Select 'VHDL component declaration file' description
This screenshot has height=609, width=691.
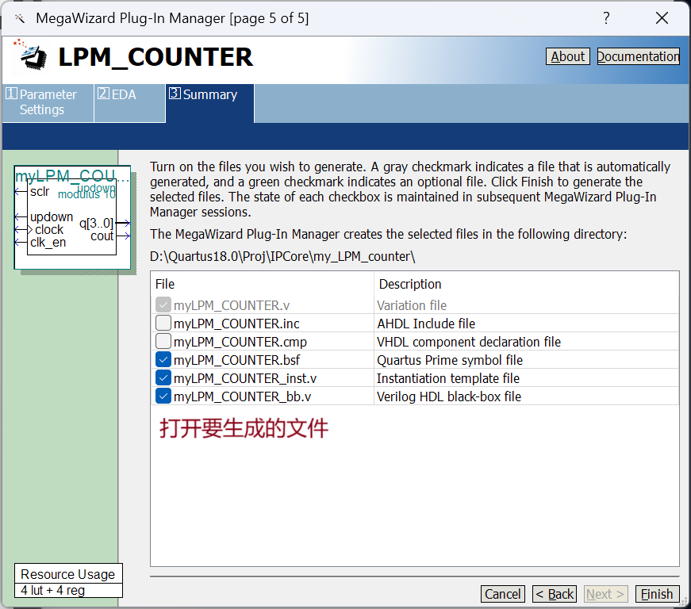tap(469, 342)
